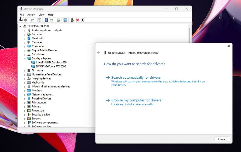Click the Bluetooth category icon
The image size is (241, 152).
pos(29,38)
